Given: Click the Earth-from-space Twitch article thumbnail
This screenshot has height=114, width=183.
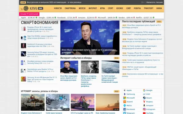Looking at the screenshot, I should click(110, 67).
